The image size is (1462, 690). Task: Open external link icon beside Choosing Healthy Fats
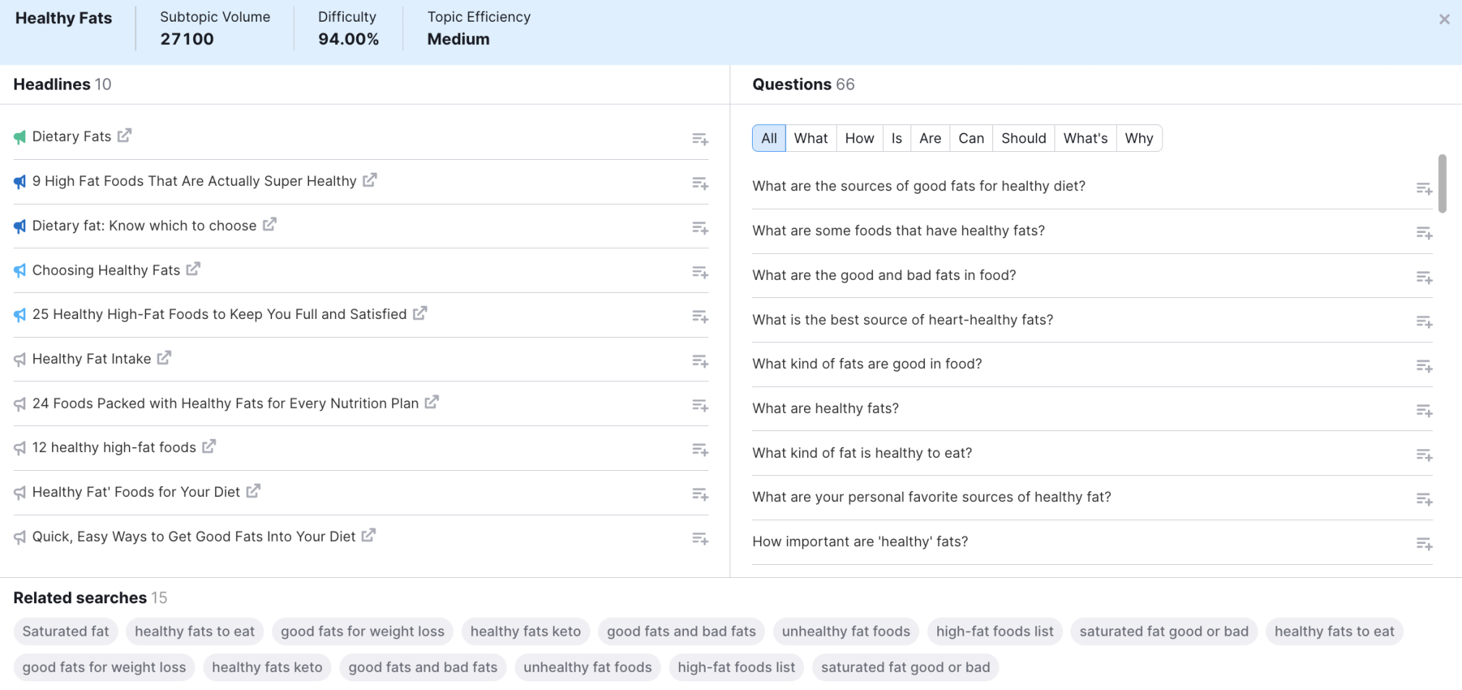click(193, 269)
